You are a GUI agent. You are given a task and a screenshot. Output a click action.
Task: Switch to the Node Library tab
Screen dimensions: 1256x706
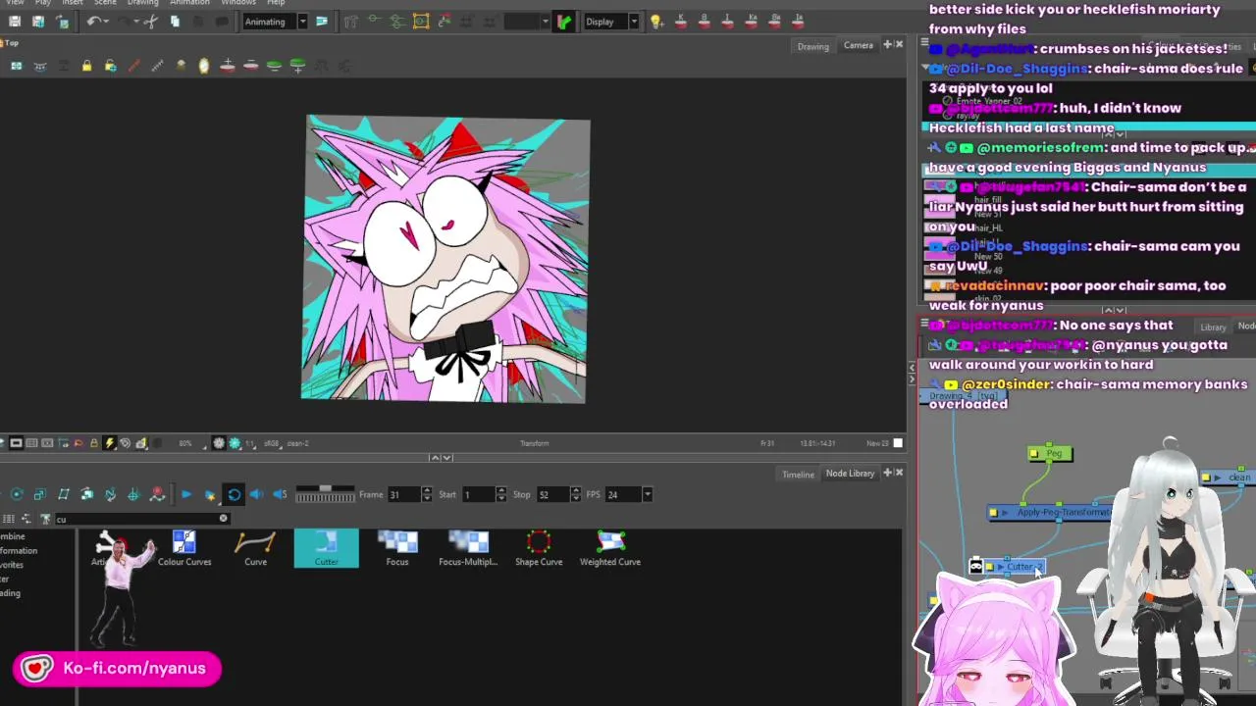(850, 474)
